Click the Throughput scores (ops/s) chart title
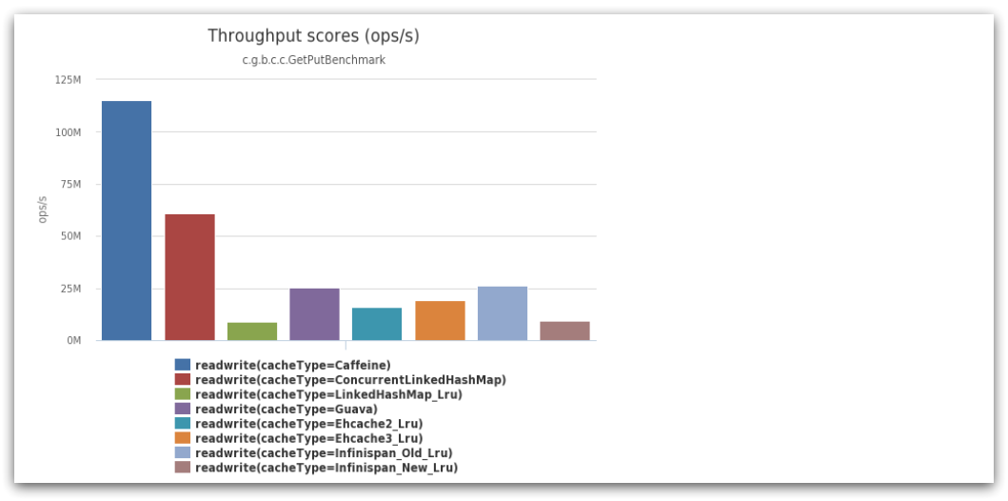 pyautogui.click(x=314, y=36)
